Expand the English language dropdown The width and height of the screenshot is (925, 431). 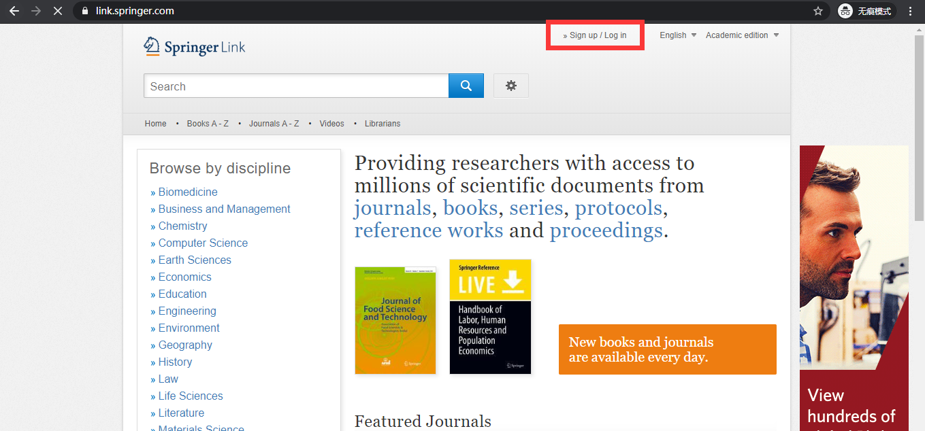click(x=678, y=35)
